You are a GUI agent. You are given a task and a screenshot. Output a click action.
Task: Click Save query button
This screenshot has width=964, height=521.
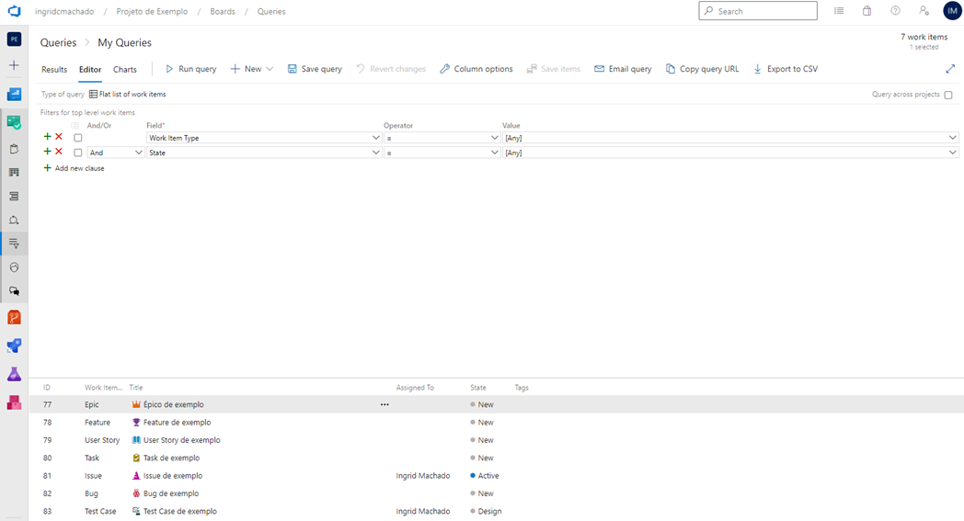click(x=315, y=69)
